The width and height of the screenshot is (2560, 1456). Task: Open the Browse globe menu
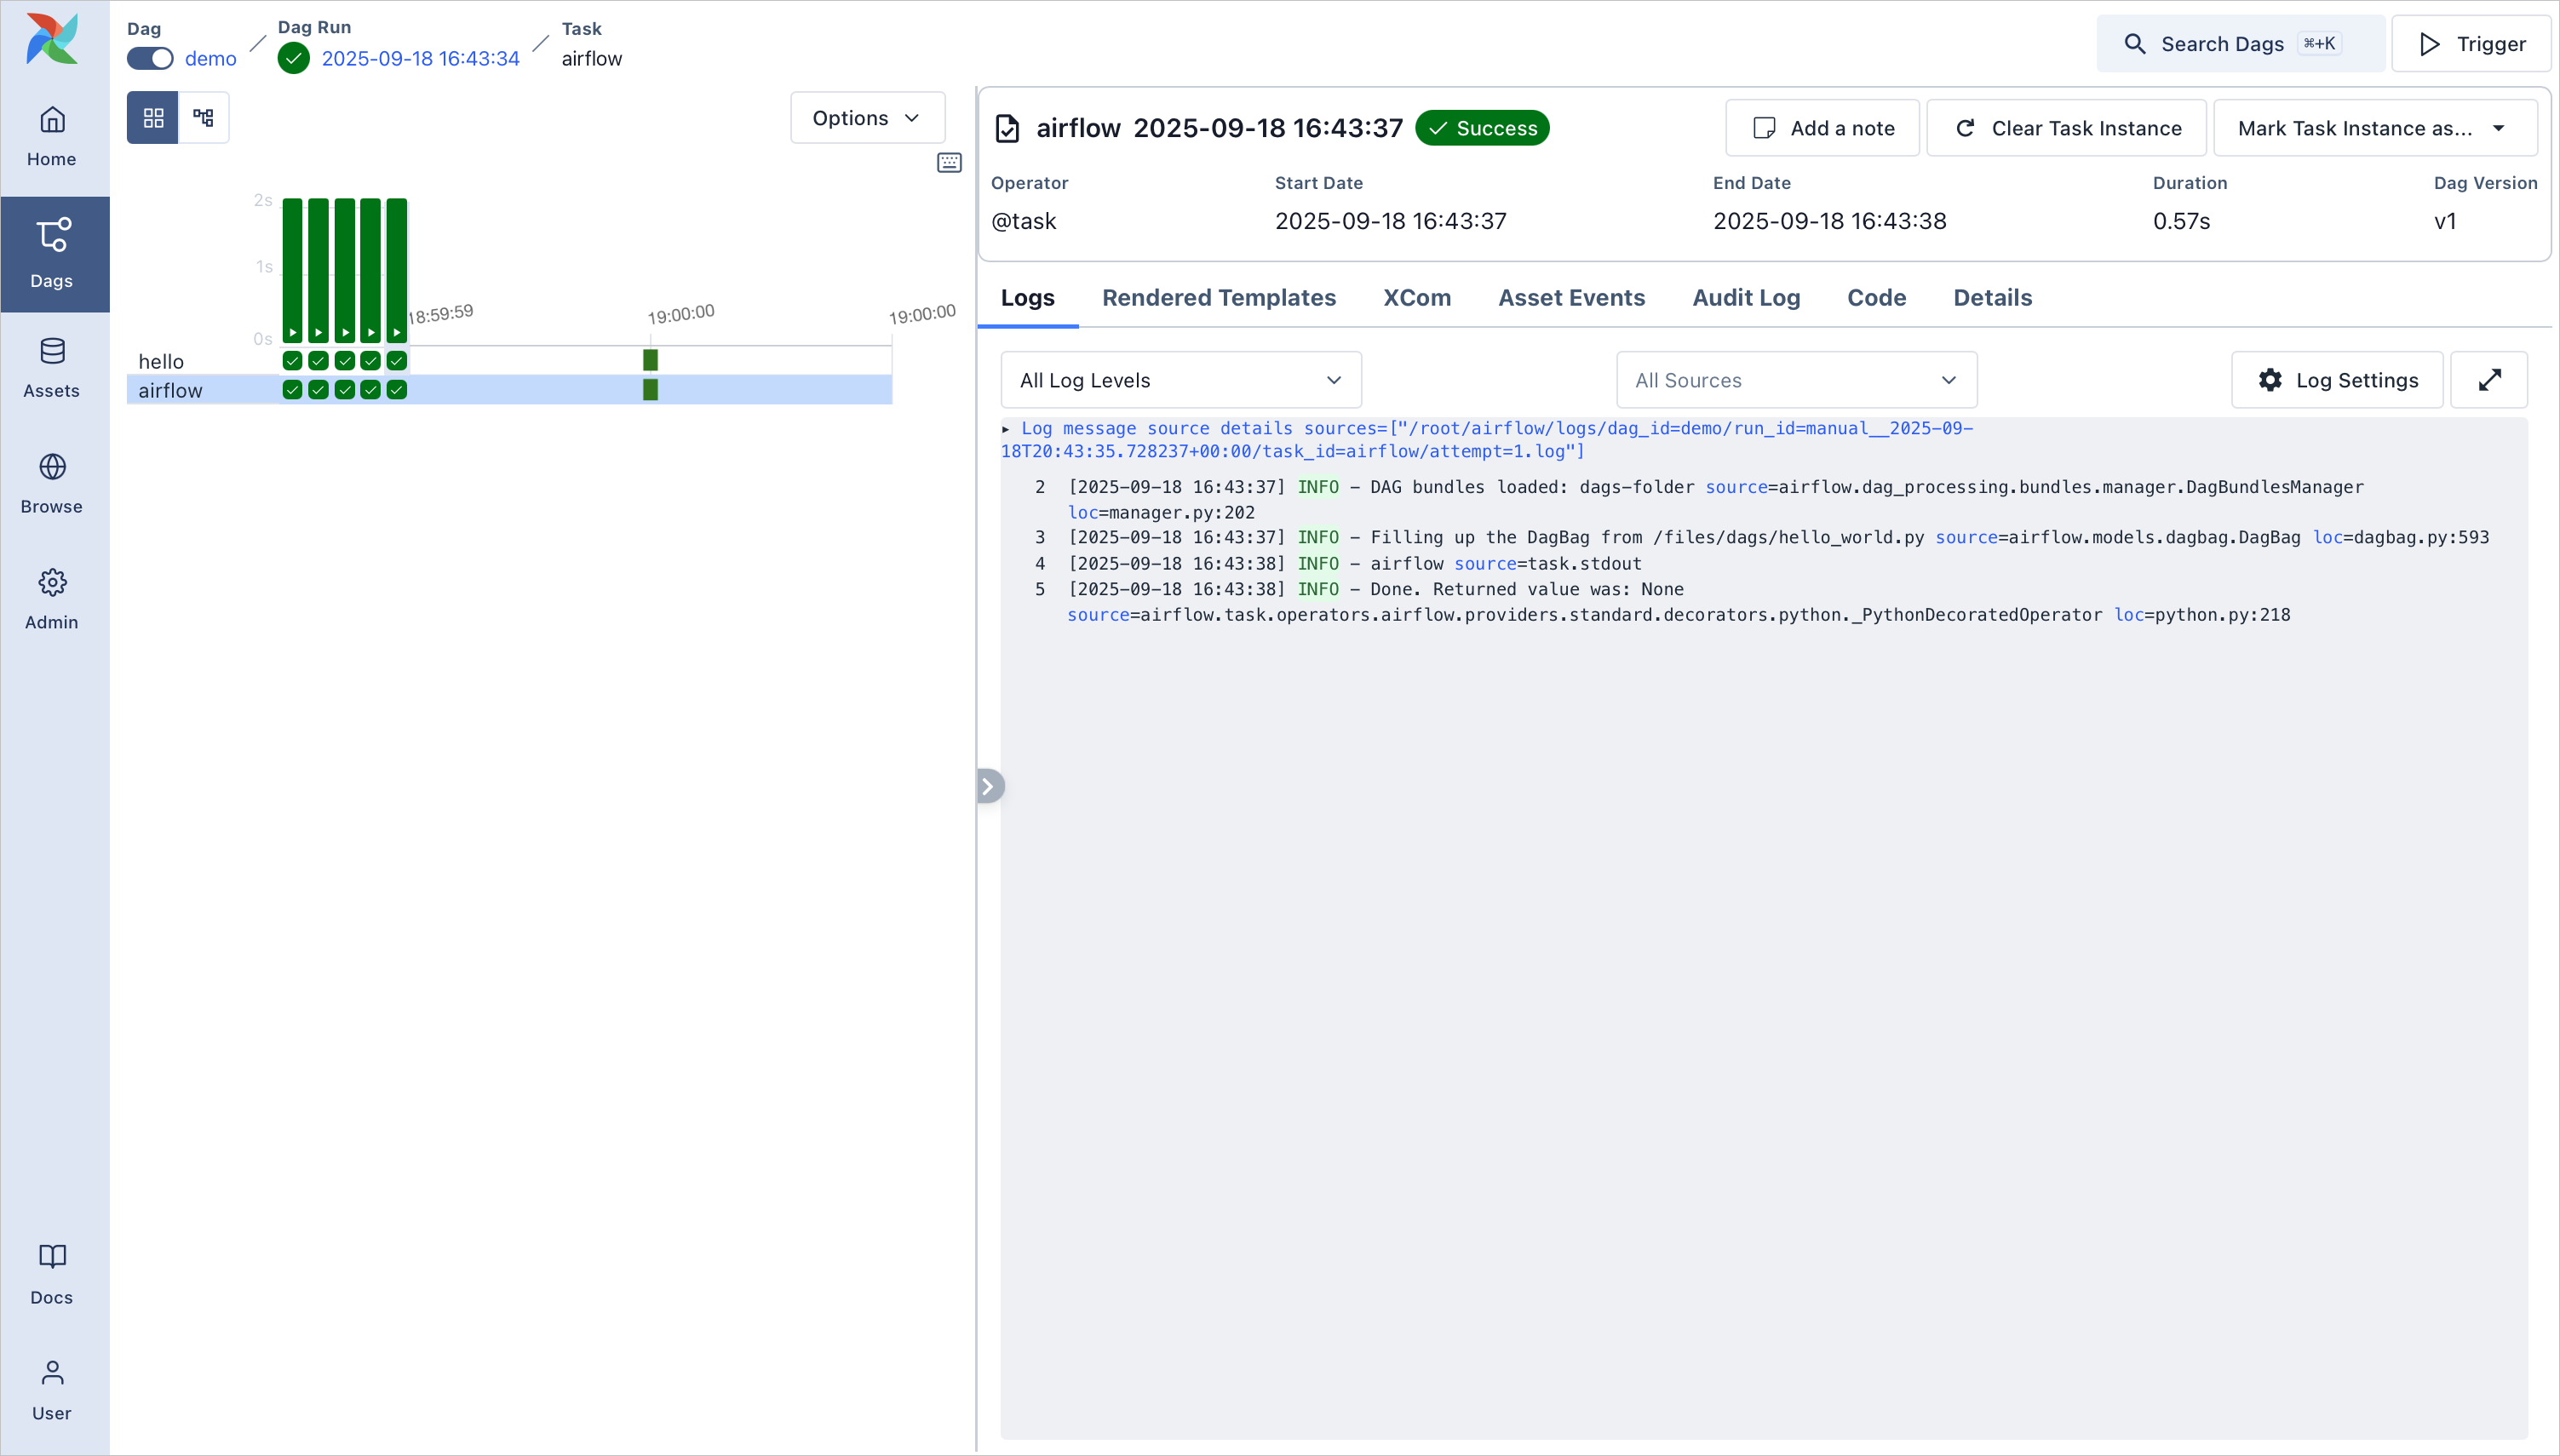(x=52, y=483)
